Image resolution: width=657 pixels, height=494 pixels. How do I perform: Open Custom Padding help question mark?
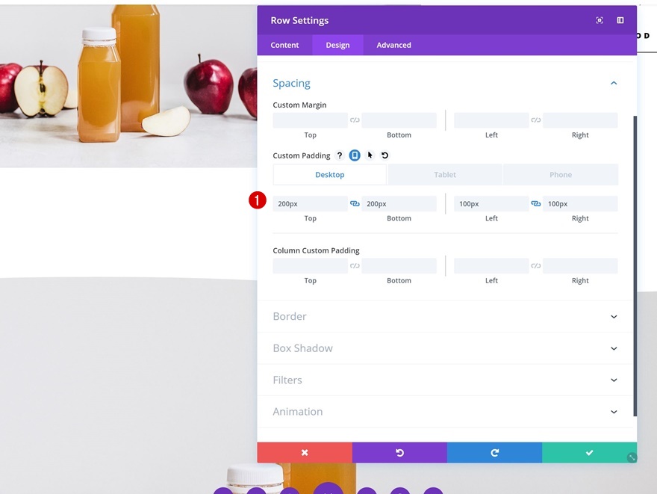(340, 155)
